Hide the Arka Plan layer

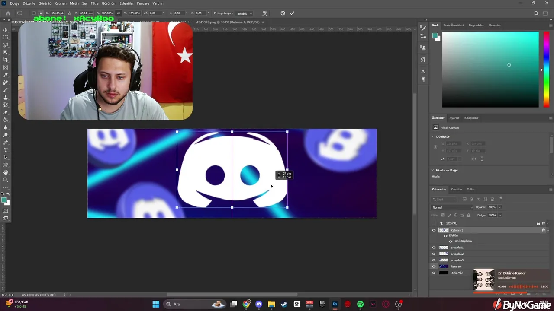point(434,273)
